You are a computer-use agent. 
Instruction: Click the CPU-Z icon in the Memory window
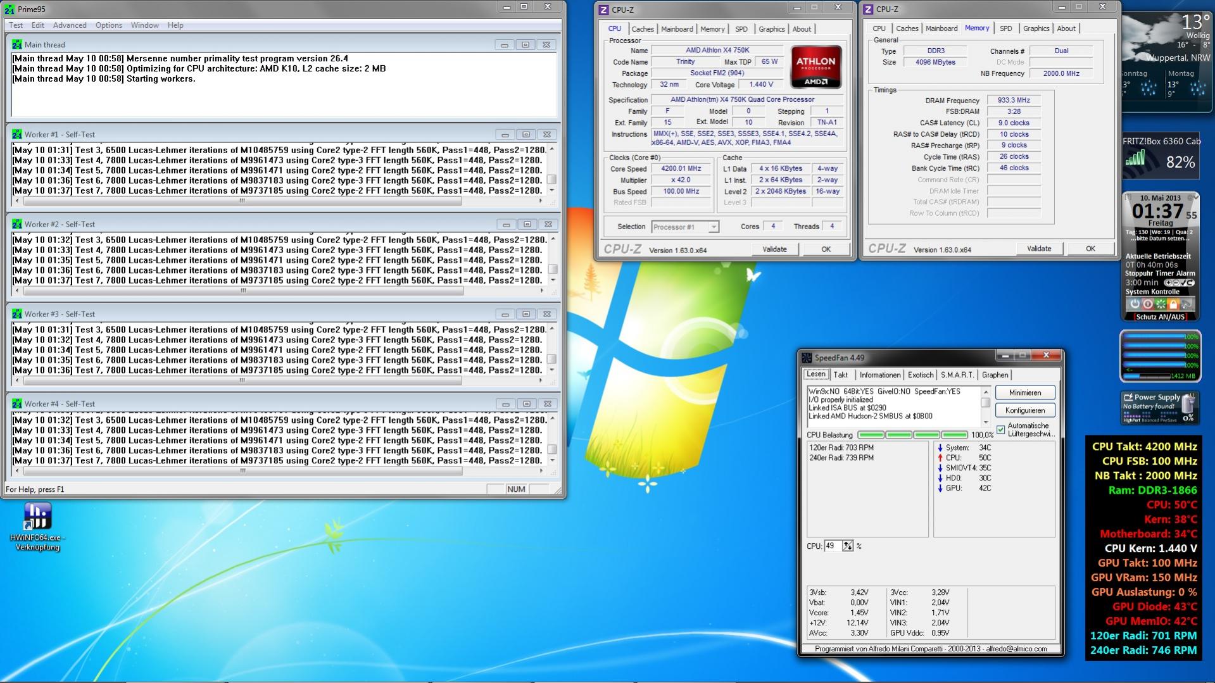[868, 9]
